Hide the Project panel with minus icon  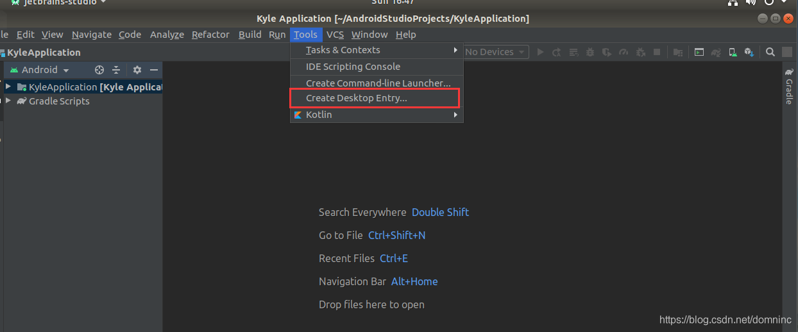(x=153, y=70)
